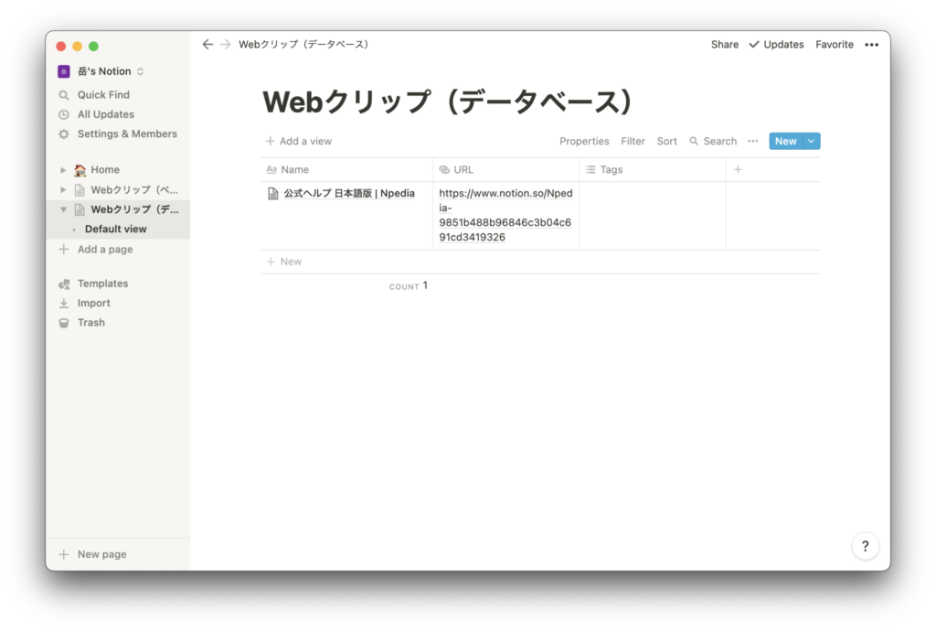Viewport: 936px width, 631px height.
Task: Open the three-dot page menu at top right
Action: tap(871, 45)
